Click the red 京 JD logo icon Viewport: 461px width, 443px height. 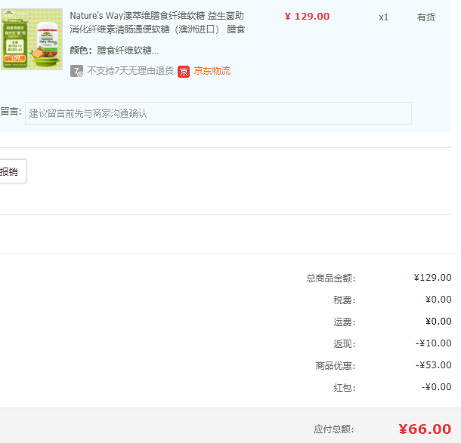click(x=184, y=71)
